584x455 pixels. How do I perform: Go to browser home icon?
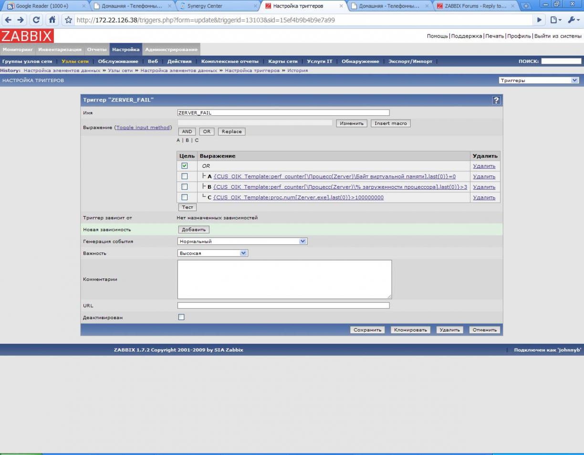click(52, 20)
